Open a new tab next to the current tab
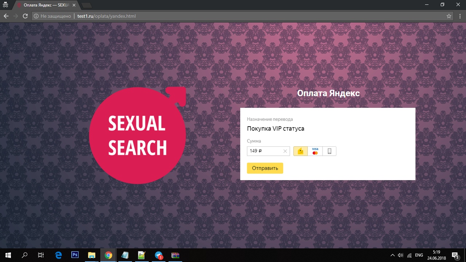Viewport: 466px width, 262px height. (x=86, y=5)
